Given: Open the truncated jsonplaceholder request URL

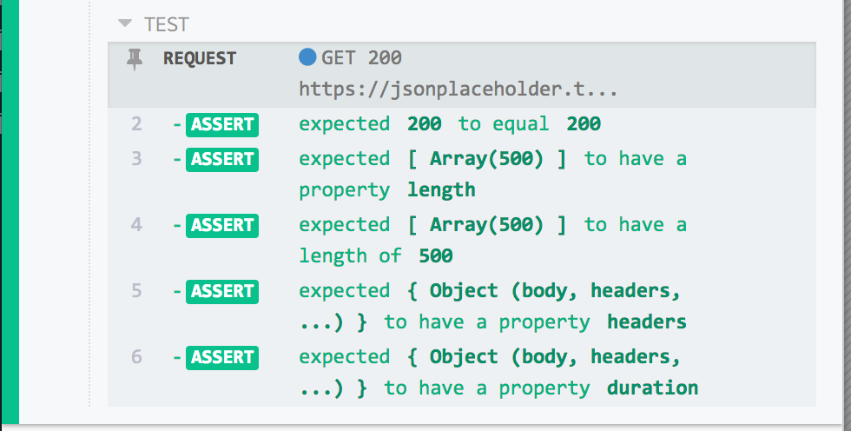Looking at the screenshot, I should (458, 89).
